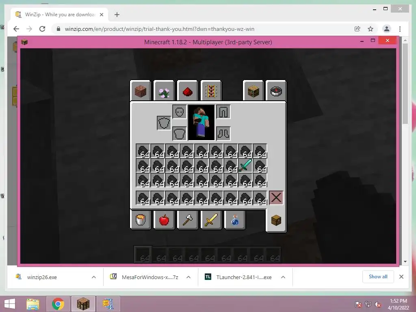Open the network tray icon

click(x=368, y=304)
